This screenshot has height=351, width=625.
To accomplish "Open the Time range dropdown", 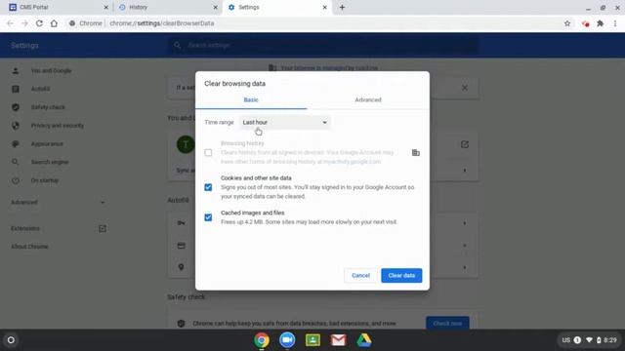I will [284, 122].
